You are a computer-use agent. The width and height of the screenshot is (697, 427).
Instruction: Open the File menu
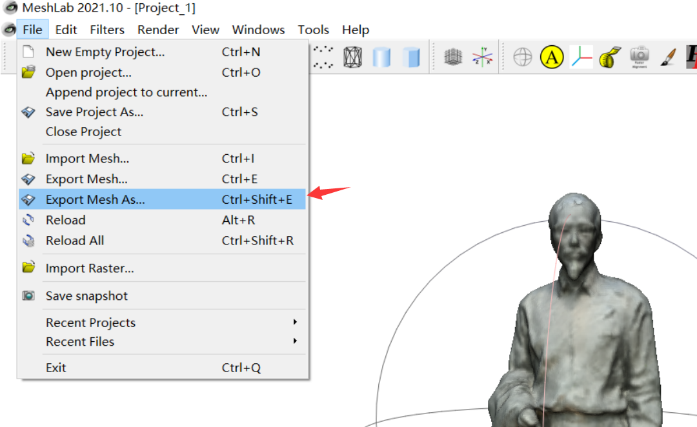32,30
